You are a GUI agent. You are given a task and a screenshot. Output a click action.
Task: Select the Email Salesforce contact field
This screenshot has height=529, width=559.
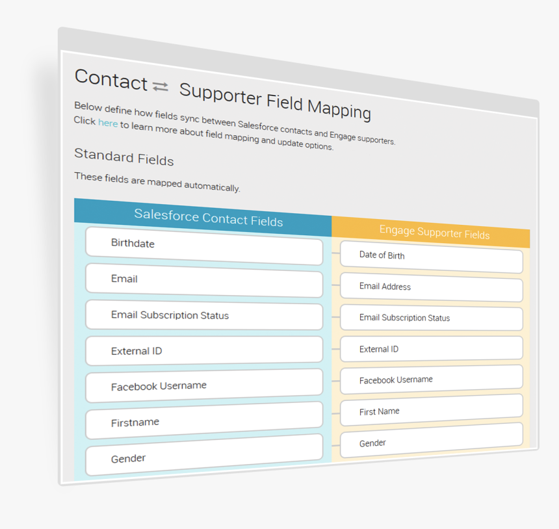[204, 281]
